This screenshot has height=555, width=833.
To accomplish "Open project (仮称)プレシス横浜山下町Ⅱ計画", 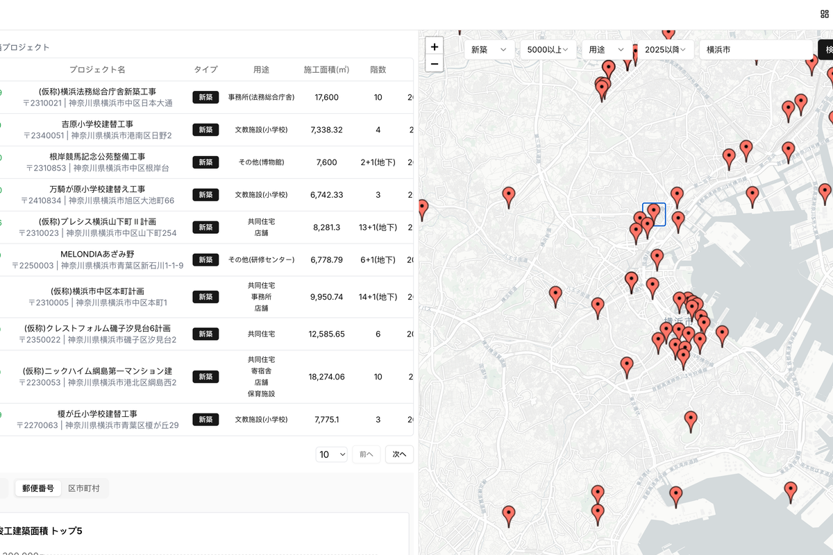I will 98,221.
